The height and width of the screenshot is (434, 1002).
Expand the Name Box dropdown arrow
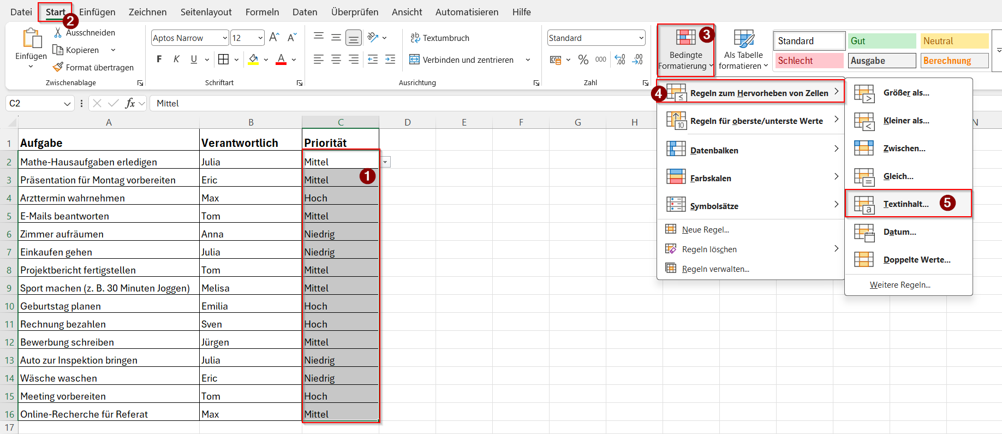tap(67, 104)
